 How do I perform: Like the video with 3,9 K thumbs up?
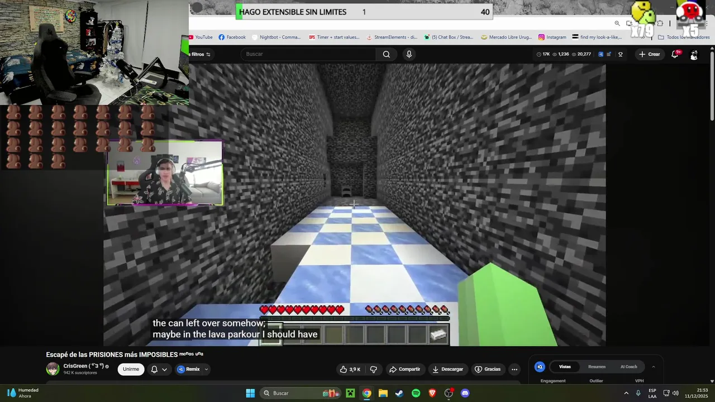coord(350,369)
